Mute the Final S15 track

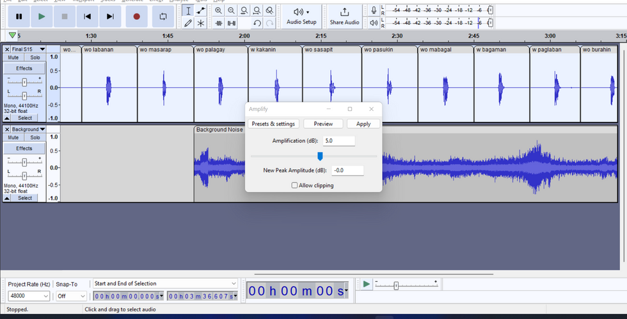click(x=13, y=57)
